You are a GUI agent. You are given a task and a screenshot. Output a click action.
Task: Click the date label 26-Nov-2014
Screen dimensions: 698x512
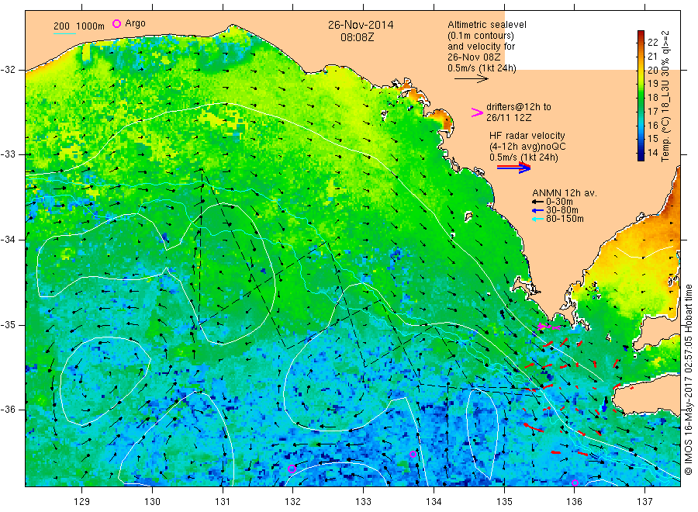click(x=361, y=25)
